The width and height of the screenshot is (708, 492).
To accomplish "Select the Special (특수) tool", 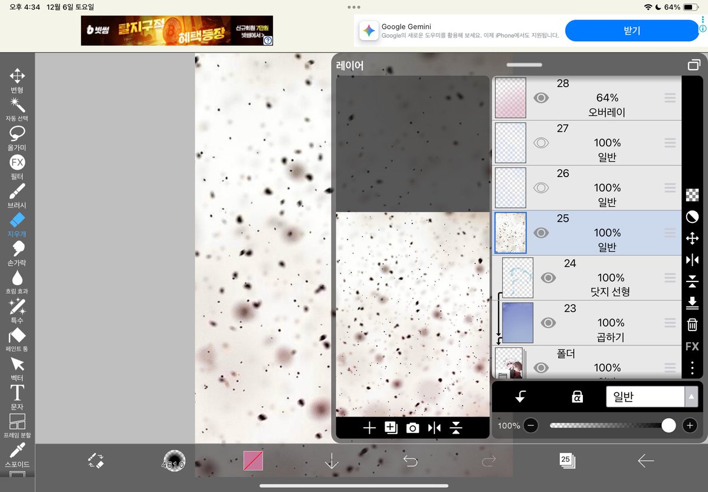I will click(x=17, y=311).
